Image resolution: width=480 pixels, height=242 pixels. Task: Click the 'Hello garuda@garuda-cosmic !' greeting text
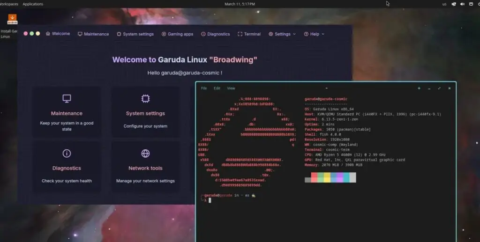click(x=185, y=73)
